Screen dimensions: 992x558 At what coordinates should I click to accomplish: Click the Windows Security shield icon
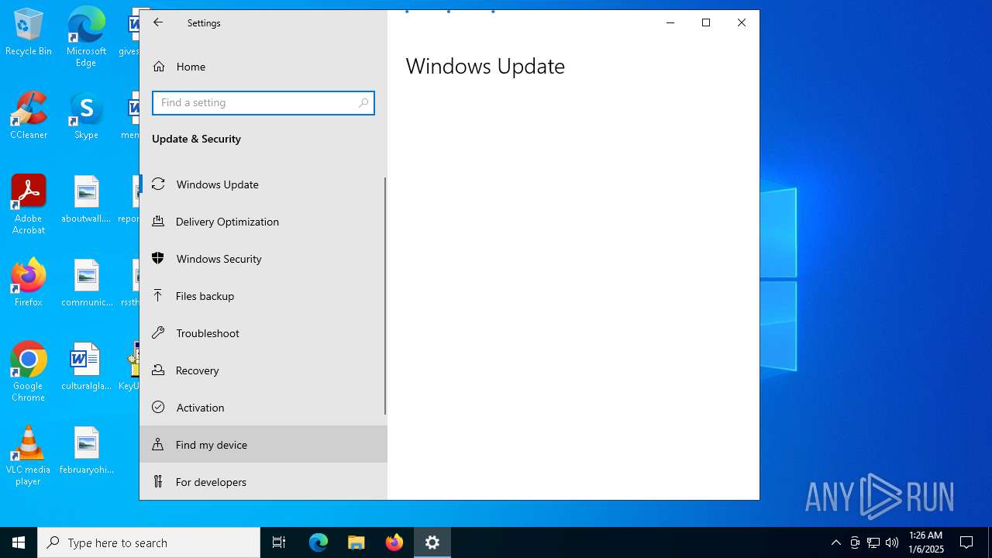(158, 259)
